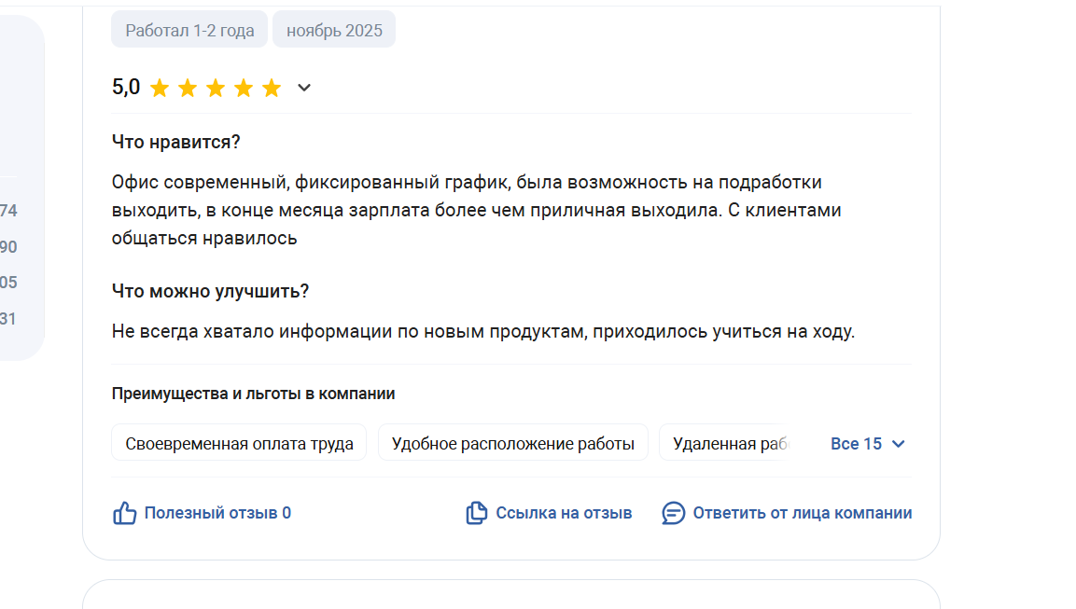Expand the "Все 15" benefits list

[x=856, y=444]
